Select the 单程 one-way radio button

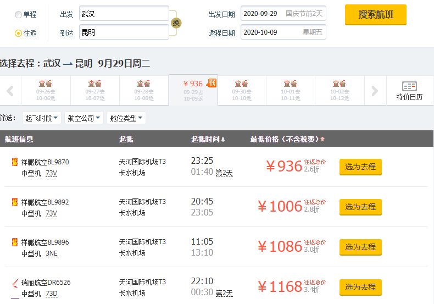pyautogui.click(x=19, y=14)
